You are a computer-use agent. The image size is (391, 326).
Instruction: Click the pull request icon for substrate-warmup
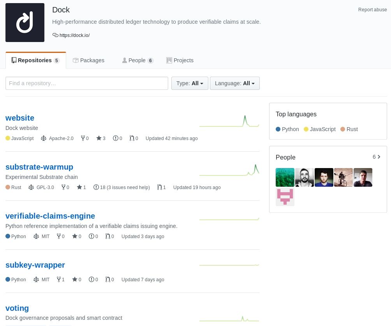coord(160,187)
